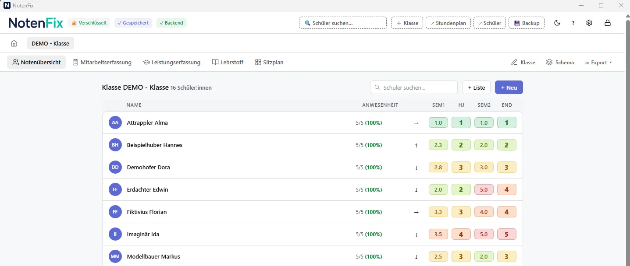Click the EE avatar of Erdachter Edwin

pyautogui.click(x=115, y=189)
